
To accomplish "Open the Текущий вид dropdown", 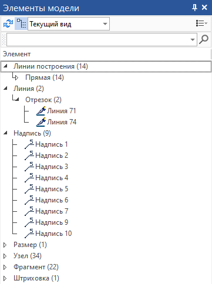I will click(69, 24).
